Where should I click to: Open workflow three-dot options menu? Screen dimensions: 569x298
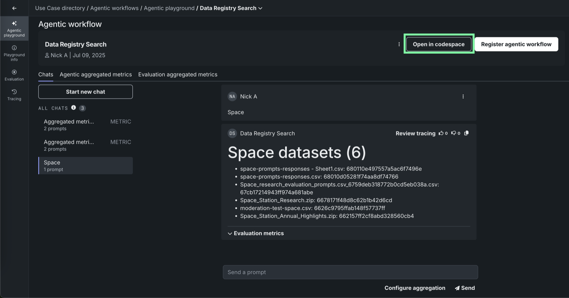[399, 44]
